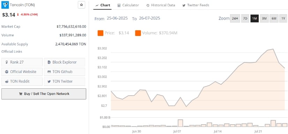Open the Twitter Feeds tab
The image size is (288, 134).
pos(195,5)
